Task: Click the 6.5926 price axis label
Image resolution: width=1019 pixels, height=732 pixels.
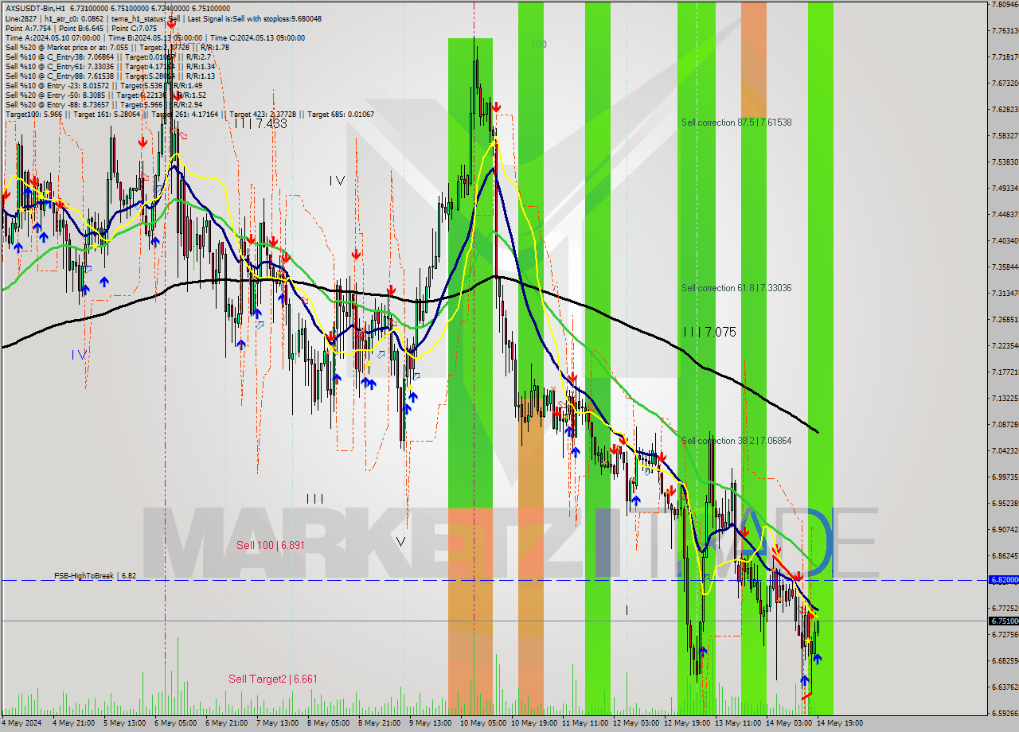Action: pyautogui.click(x=1005, y=713)
